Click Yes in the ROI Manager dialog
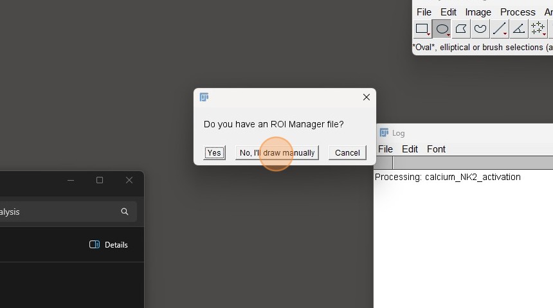 (x=214, y=152)
